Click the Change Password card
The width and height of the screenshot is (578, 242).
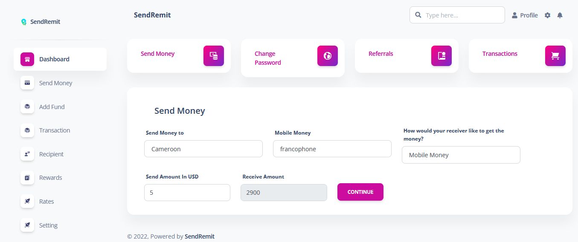pyautogui.click(x=293, y=58)
